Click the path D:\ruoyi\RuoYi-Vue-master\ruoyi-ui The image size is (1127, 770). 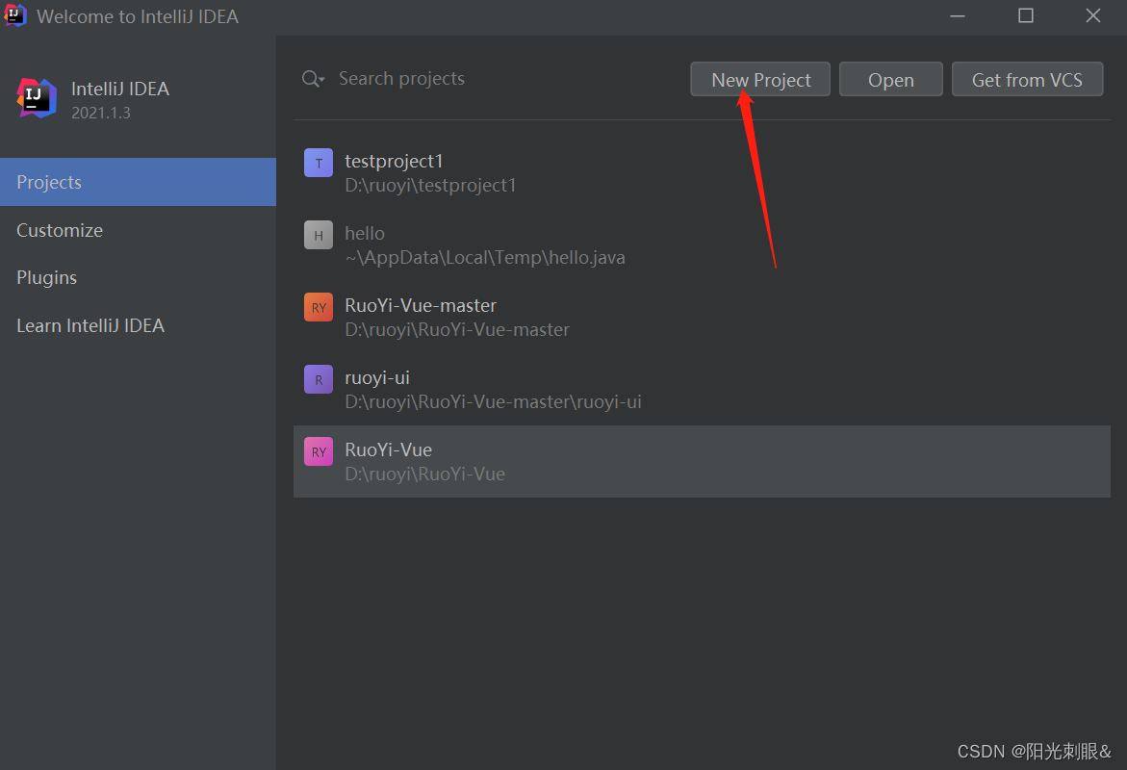click(x=493, y=402)
